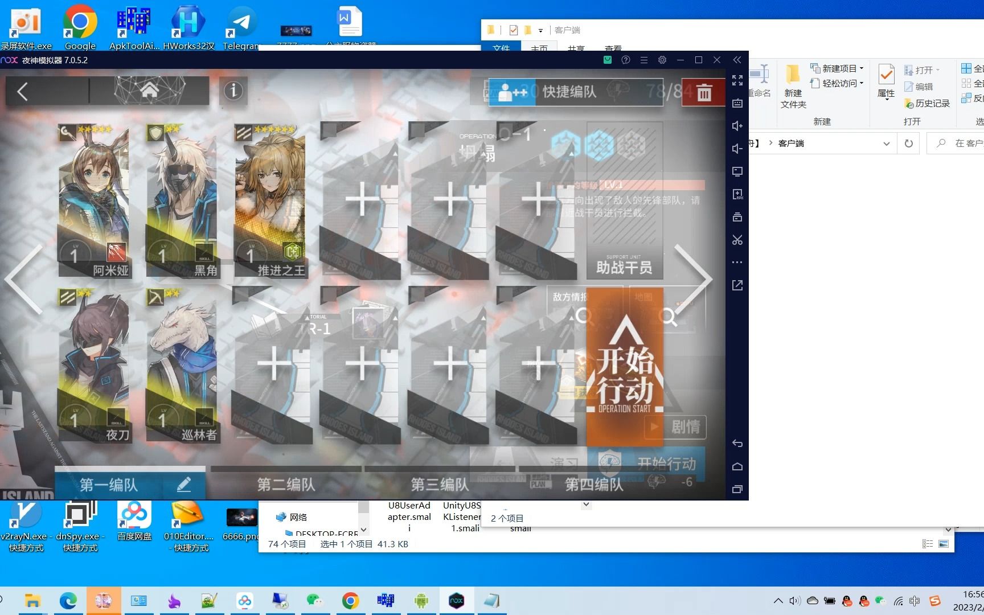This screenshot has width=984, height=615.
Task: Select operator card 阿米娅
Action: [94, 202]
